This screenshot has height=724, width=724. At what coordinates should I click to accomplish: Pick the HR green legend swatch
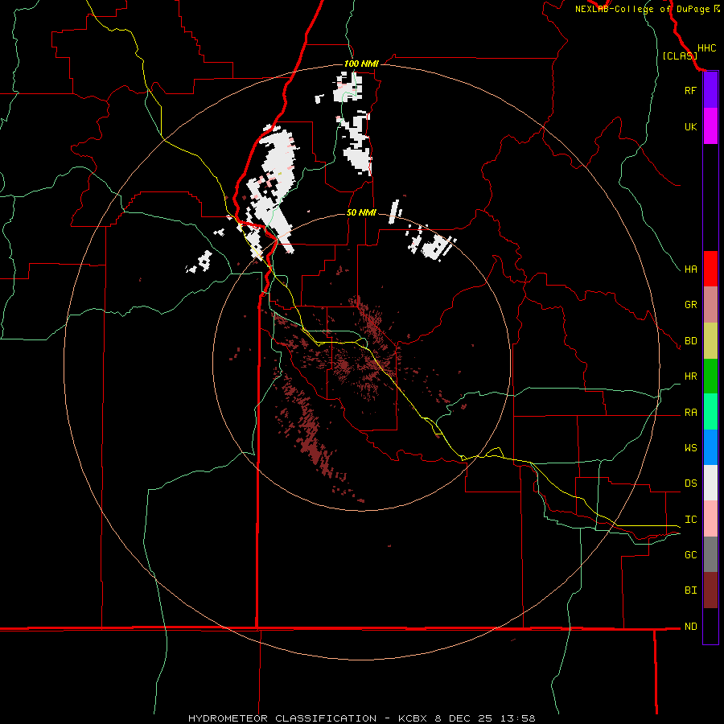(x=710, y=376)
